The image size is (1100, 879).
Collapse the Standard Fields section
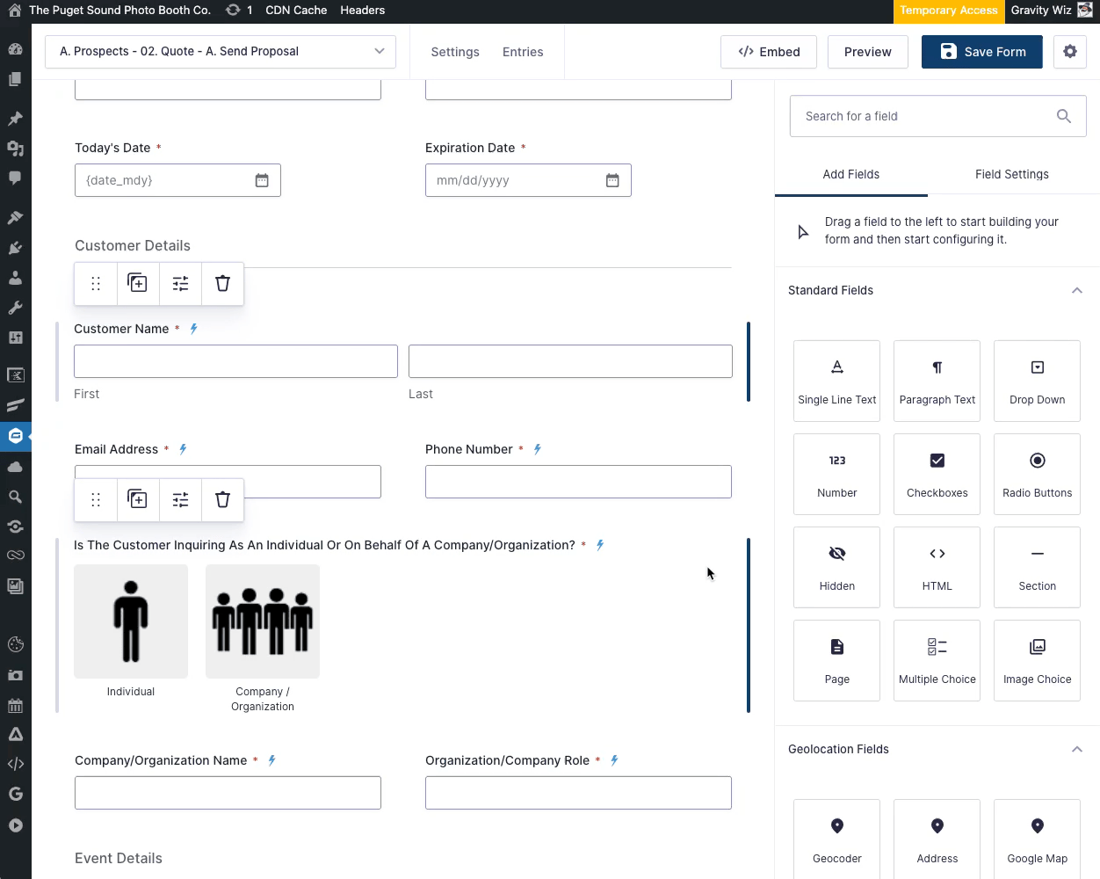tap(1076, 291)
